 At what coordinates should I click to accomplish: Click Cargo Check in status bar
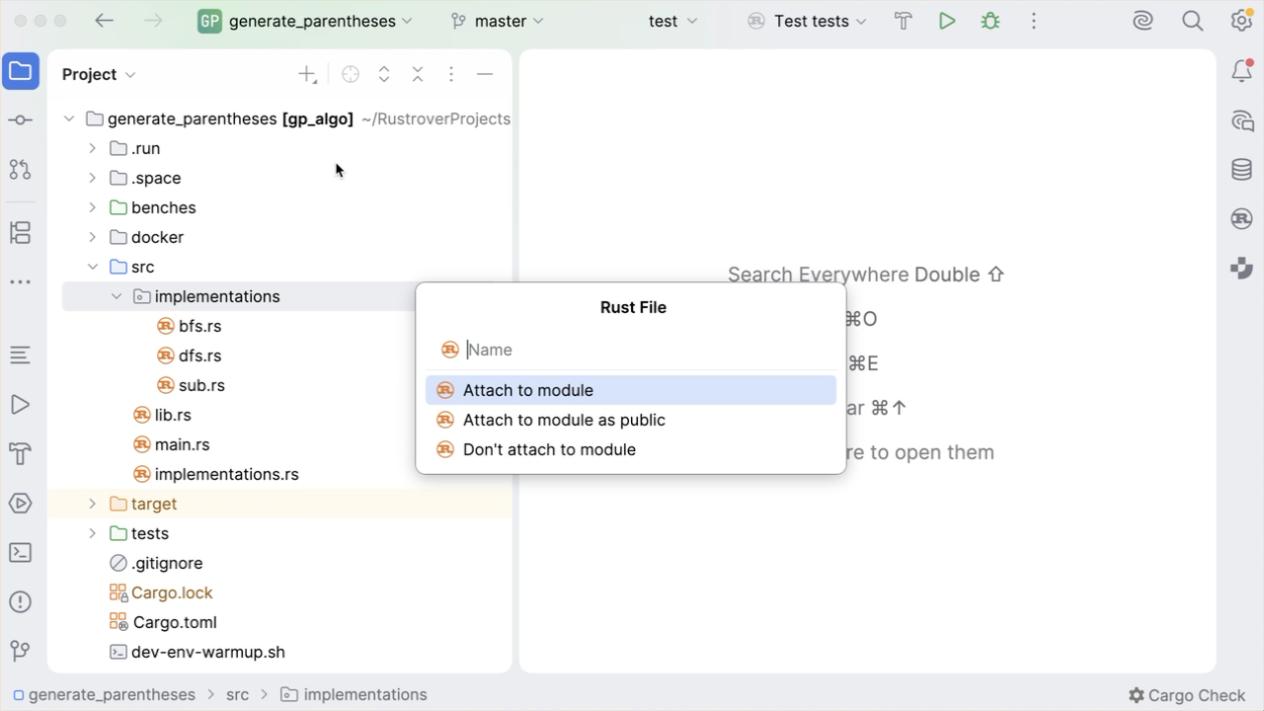point(1187,695)
